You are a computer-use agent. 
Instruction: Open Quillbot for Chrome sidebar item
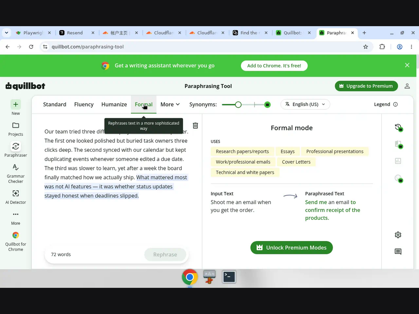coord(16,241)
